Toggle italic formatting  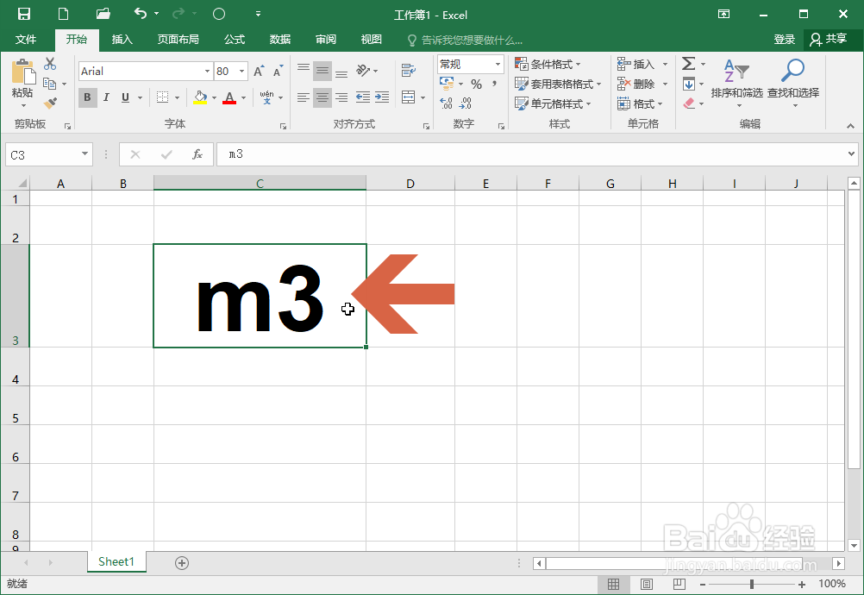tap(105, 97)
